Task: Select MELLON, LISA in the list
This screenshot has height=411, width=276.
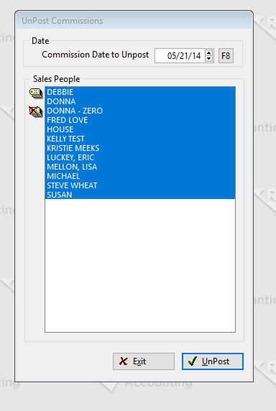Action: pyautogui.click(x=140, y=167)
